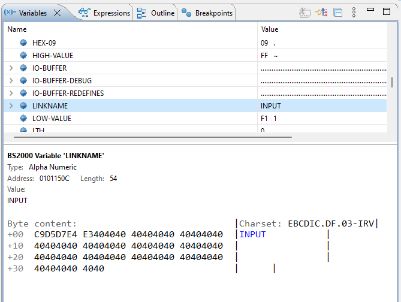
Task: Close the Variables tab with X
Action: click(58, 13)
